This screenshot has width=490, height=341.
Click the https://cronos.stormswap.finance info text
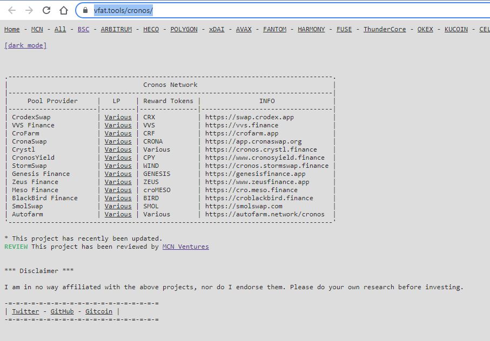point(267,166)
